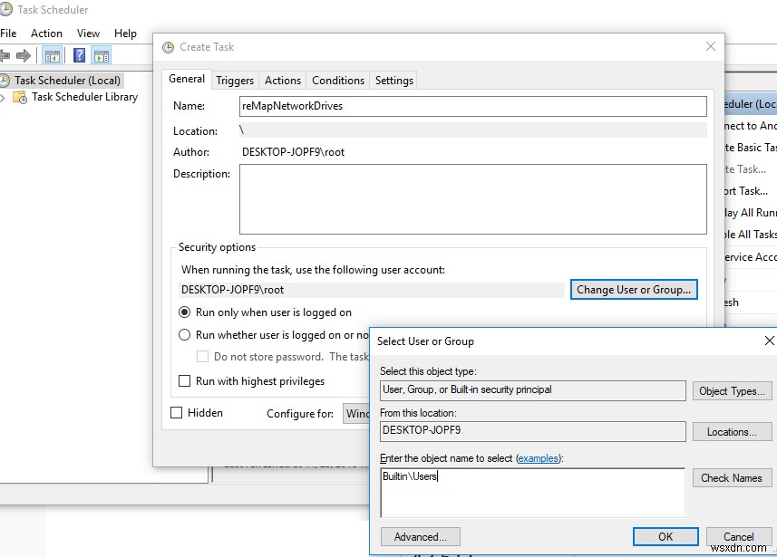Open the Conditions tab
Image resolution: width=777 pixels, height=557 pixels.
point(337,80)
